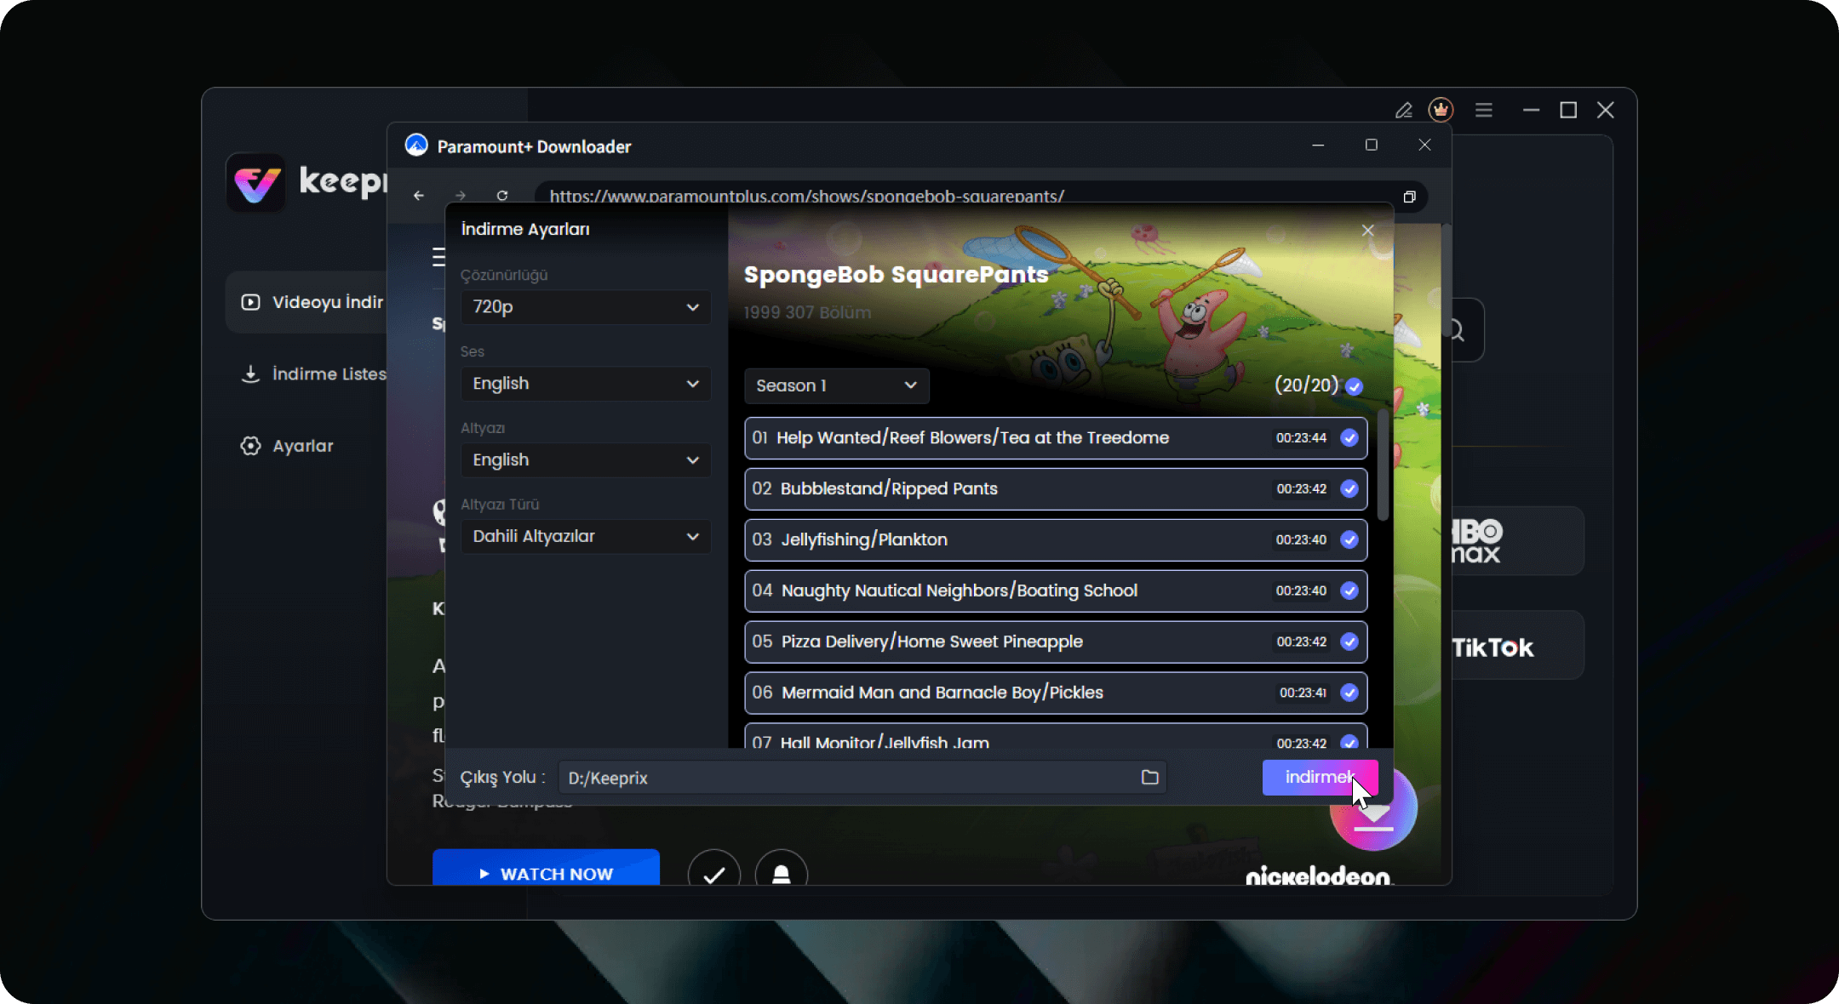Open the 720p resolution dropdown

point(586,307)
